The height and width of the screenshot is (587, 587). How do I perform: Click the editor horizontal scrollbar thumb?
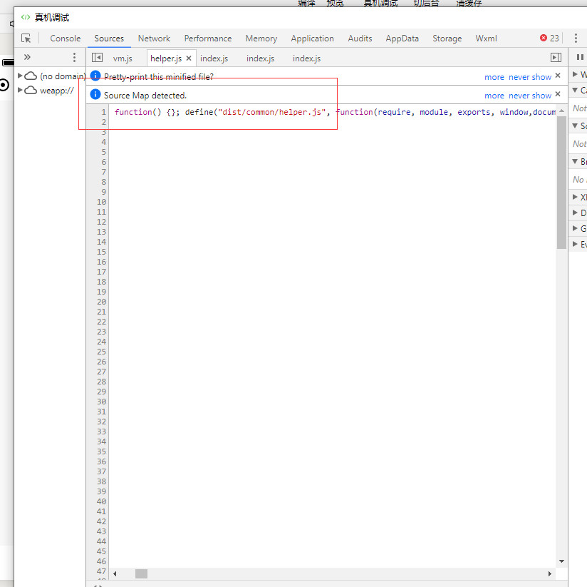pos(141,573)
